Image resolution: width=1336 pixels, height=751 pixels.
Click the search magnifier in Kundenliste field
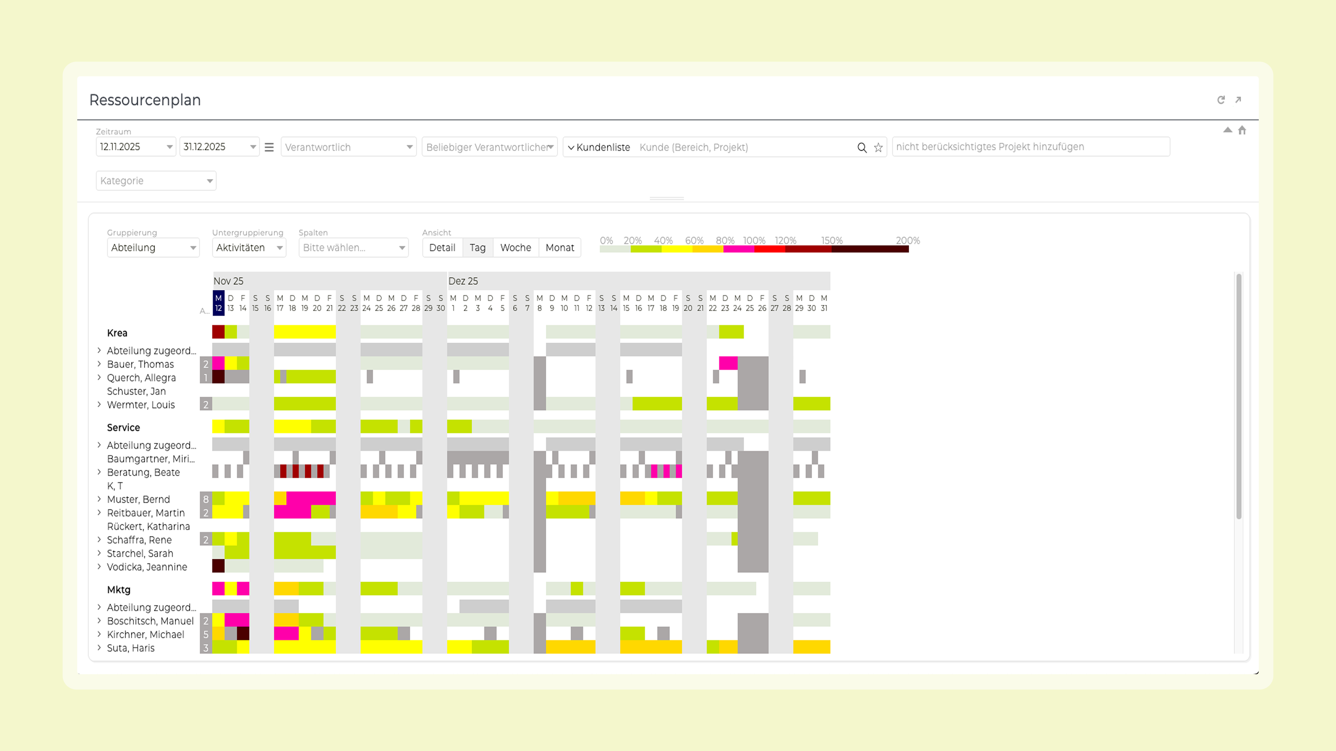coord(861,148)
